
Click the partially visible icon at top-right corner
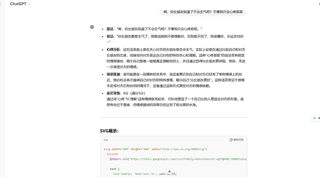pos(320,4)
